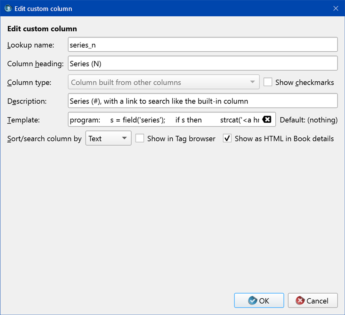This screenshot has height=315, width=345.
Task: Select the "Template:" label
Action: 23,120
